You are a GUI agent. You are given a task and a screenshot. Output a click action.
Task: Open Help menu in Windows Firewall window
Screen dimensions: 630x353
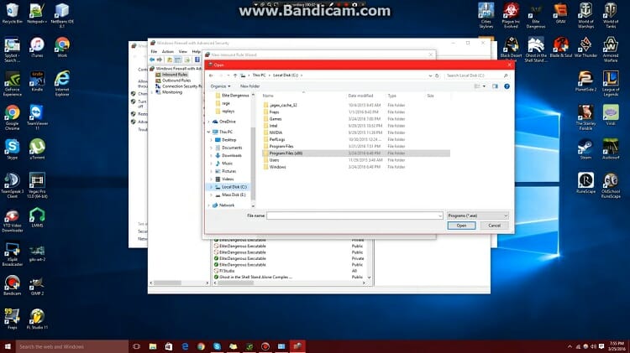coord(196,52)
